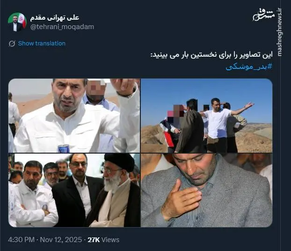
Task: Open the photo of the man in a white shirt pointing upward
Action: pyautogui.click(x=74, y=116)
